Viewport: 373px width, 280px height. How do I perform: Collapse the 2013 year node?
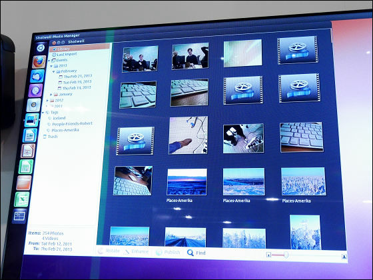tap(51, 66)
